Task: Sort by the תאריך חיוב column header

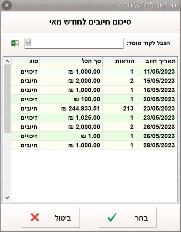Action: coord(157,61)
